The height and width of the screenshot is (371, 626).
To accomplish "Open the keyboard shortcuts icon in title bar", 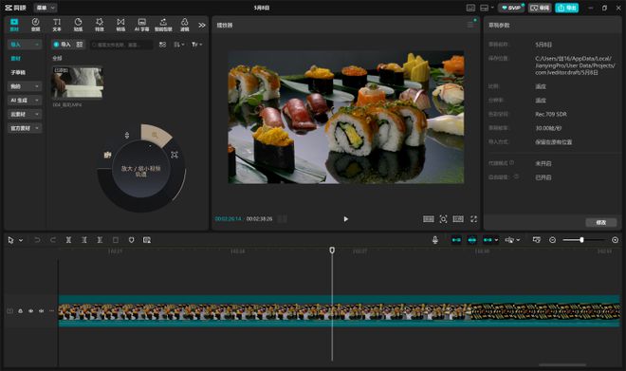I will [x=470, y=8].
